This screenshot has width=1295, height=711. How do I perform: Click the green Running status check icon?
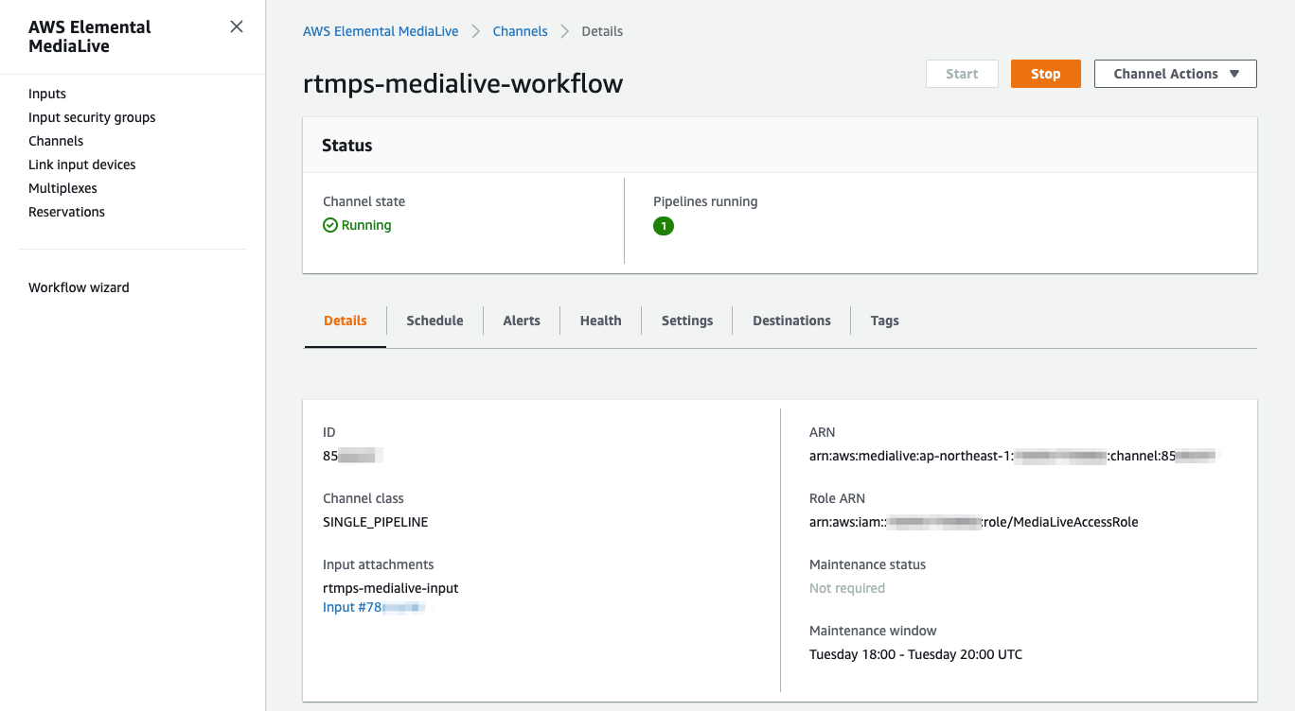coord(330,225)
